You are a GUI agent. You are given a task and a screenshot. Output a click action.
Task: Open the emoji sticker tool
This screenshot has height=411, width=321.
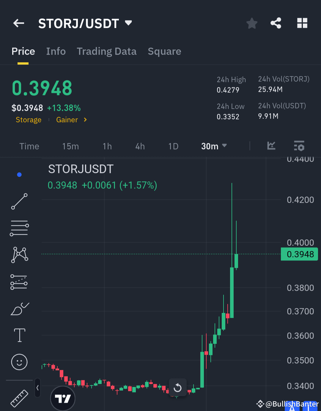19,362
